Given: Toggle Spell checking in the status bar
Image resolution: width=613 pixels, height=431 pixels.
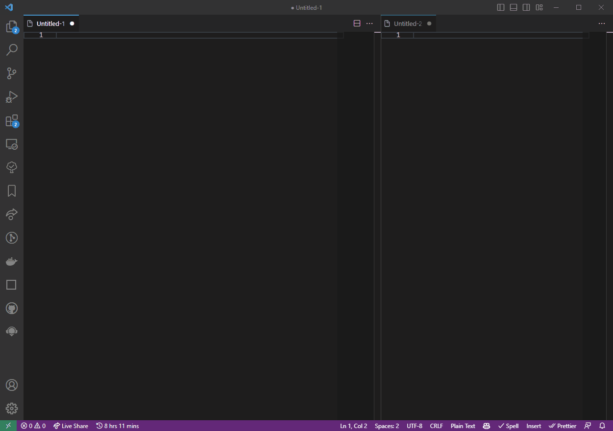Looking at the screenshot, I should 508,426.
